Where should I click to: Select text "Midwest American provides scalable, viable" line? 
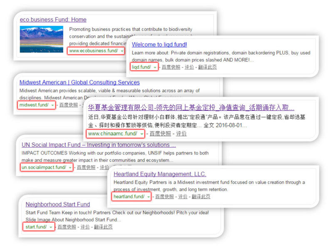pyautogui.click(x=109, y=90)
